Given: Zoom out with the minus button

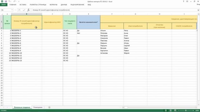Looking at the screenshot, I should (x=179, y=110).
